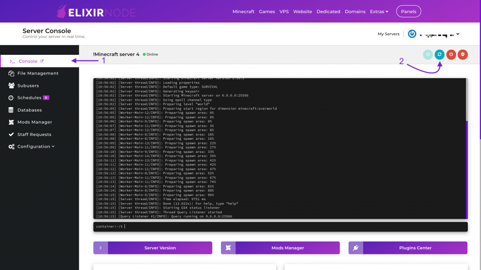This screenshot has height=270, width=481.
Task: Click the Schedules clock icon
Action: (x=11, y=97)
